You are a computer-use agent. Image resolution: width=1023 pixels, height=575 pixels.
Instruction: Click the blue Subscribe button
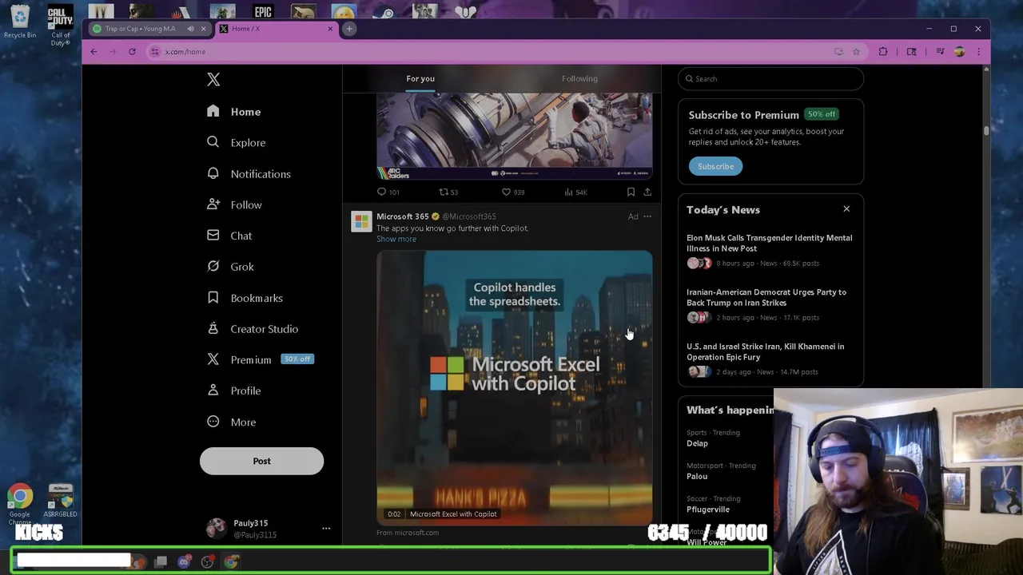715,166
